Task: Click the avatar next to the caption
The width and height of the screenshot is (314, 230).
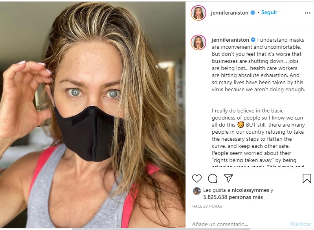Action: [198, 42]
